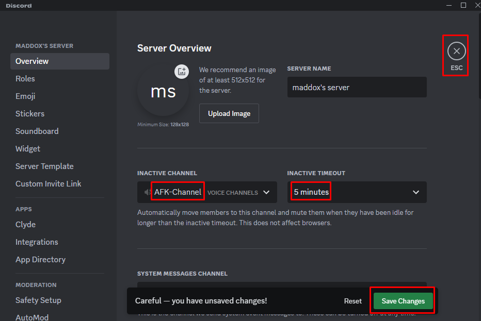Select Custom Invite Link option

coord(49,184)
